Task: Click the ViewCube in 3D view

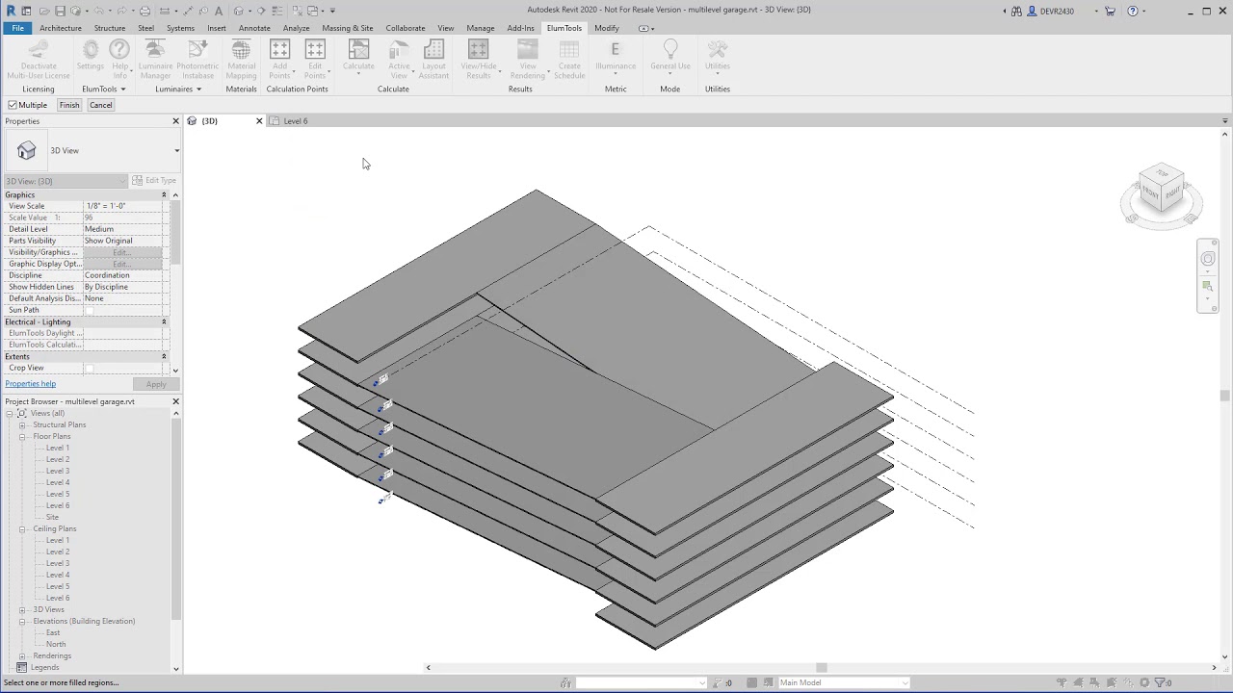Action: [1161, 190]
